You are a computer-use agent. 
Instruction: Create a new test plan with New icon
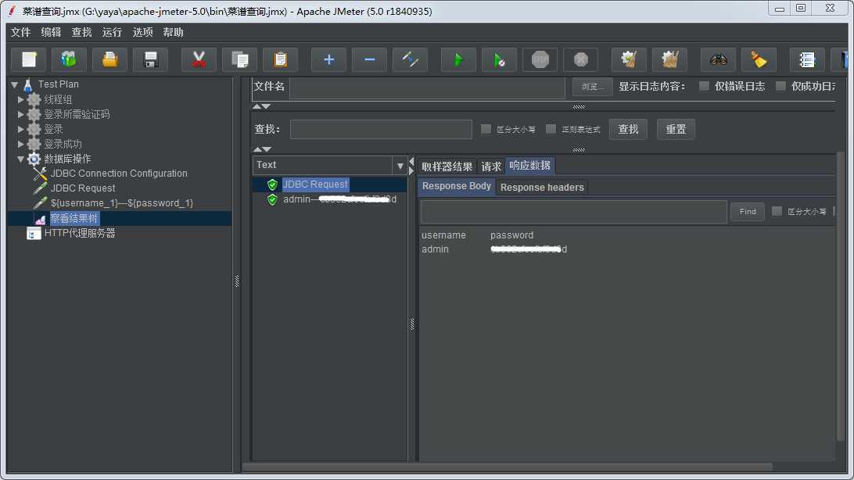(x=29, y=59)
